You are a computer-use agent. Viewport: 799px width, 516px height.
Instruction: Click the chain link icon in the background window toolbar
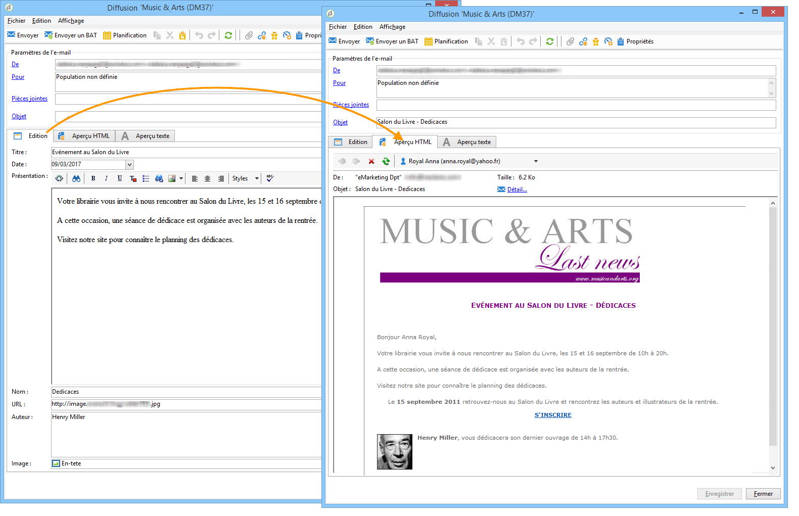click(x=262, y=35)
